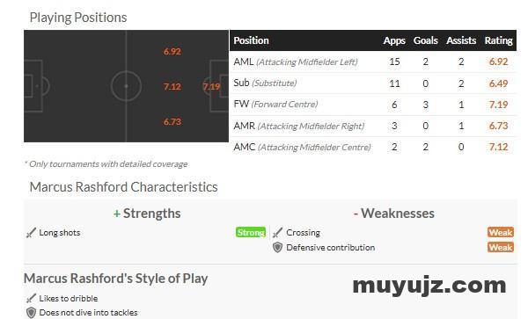
Task: Select the FW Forward Centre row
Action: pyautogui.click(x=373, y=105)
